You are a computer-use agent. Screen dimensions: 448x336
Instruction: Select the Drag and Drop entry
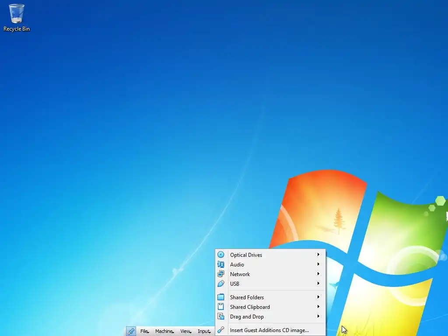pyautogui.click(x=270, y=316)
